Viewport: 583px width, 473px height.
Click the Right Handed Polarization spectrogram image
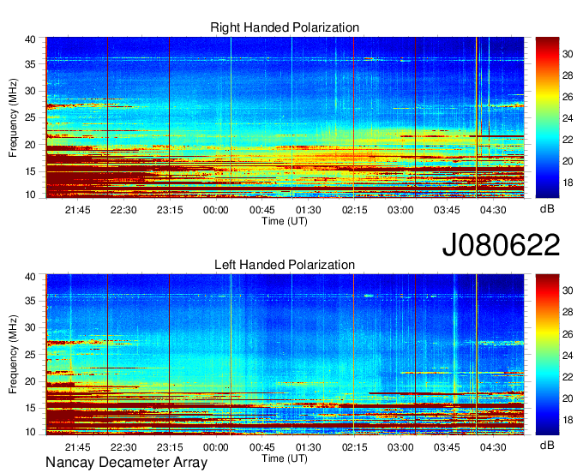285,117
